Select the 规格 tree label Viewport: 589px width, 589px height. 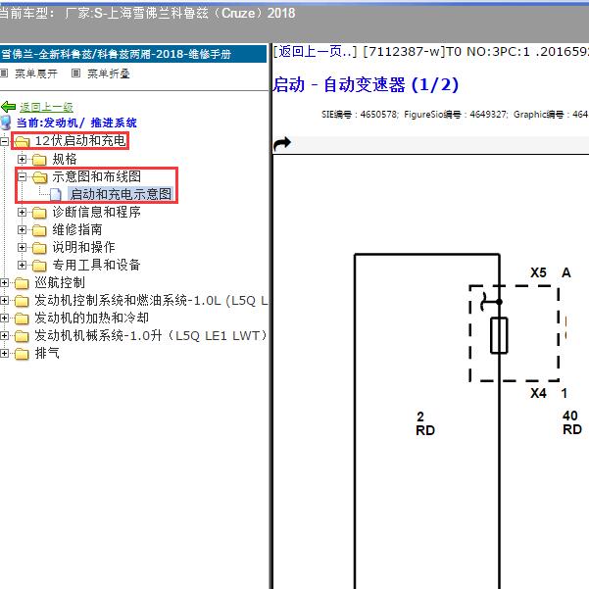coord(65,159)
